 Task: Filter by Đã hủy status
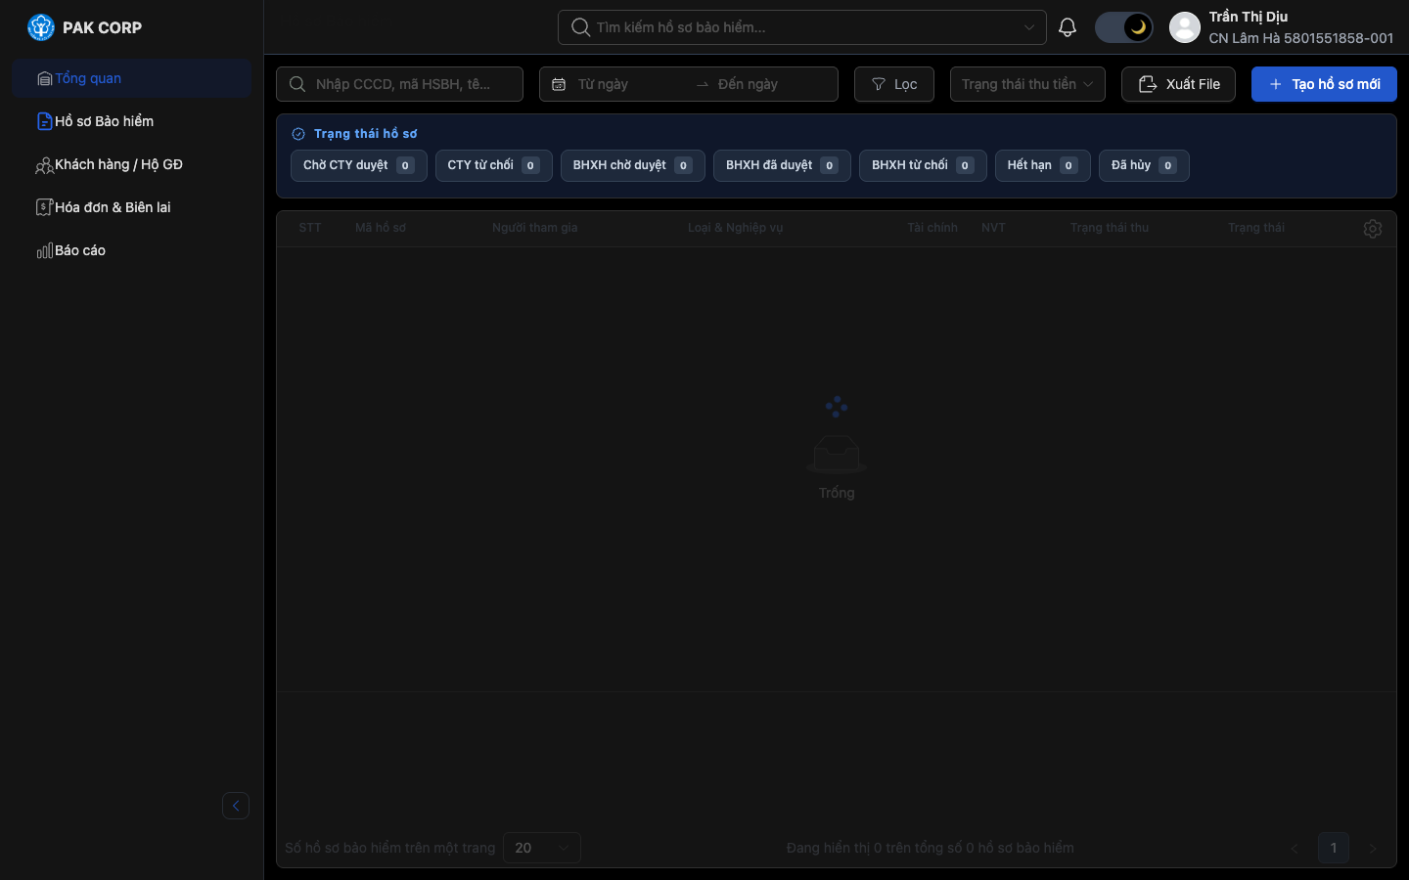point(1144,165)
